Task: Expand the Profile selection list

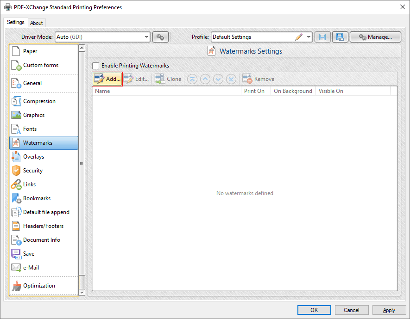Action: point(309,37)
